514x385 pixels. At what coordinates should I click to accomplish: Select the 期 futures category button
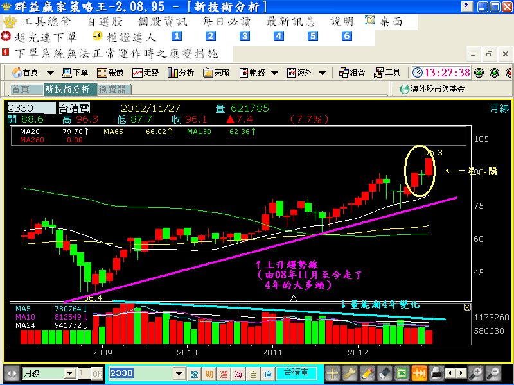(x=209, y=373)
